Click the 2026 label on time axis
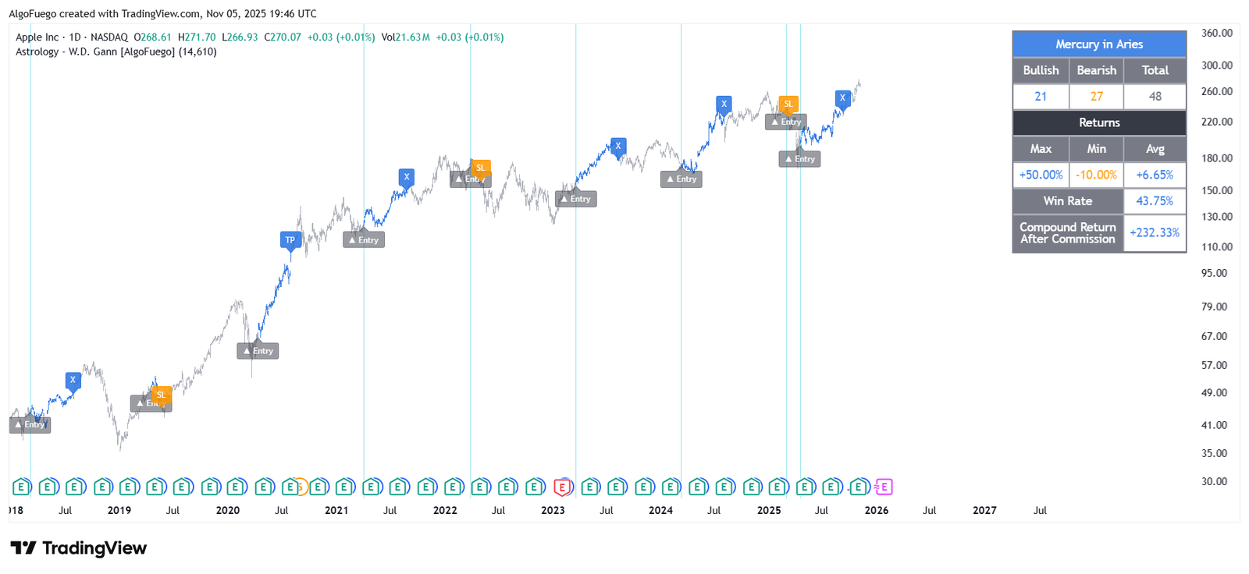The height and width of the screenshot is (574, 1249). point(877,511)
